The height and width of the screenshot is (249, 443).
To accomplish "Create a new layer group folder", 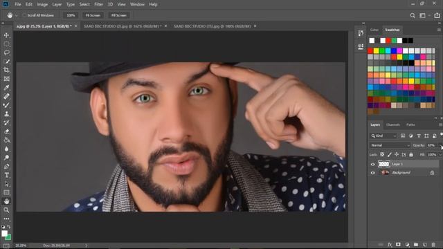I will pos(416,244).
